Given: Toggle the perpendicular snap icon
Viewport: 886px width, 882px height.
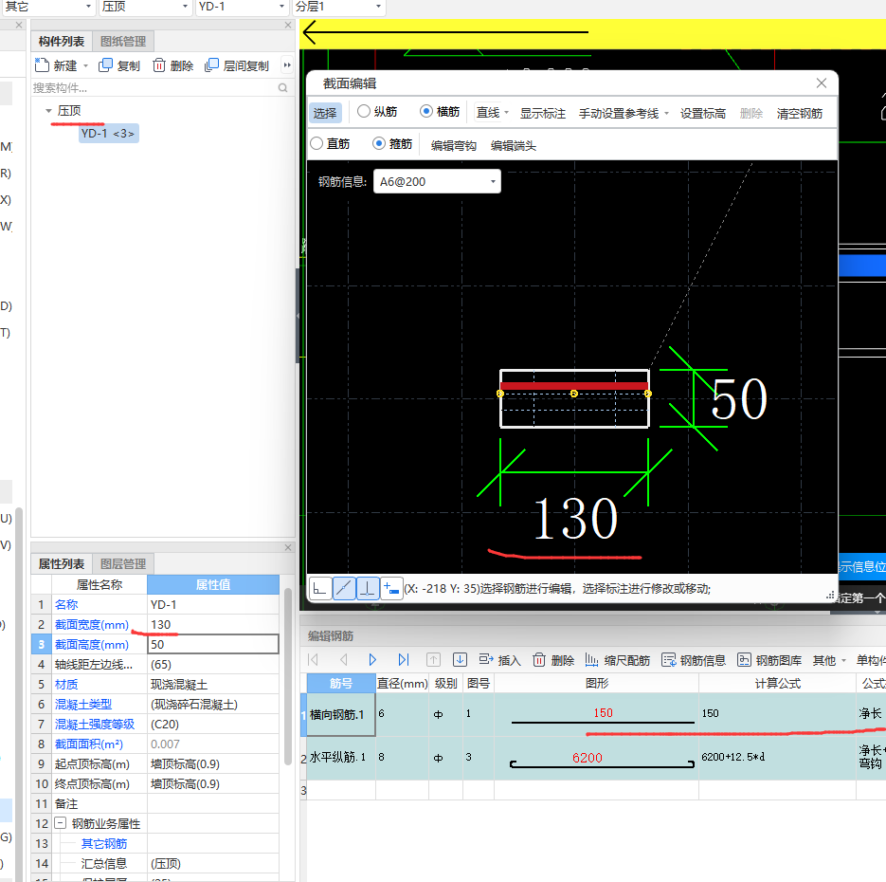Looking at the screenshot, I should (368, 589).
